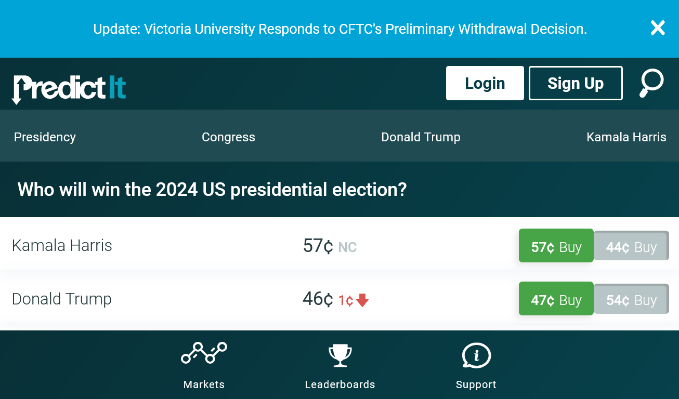Buy Donald Trump No at 54¢
The width and height of the screenshot is (679, 399).
pos(631,299)
